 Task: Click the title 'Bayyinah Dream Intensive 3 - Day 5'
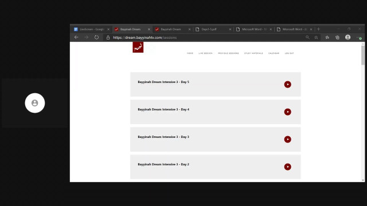(163, 82)
